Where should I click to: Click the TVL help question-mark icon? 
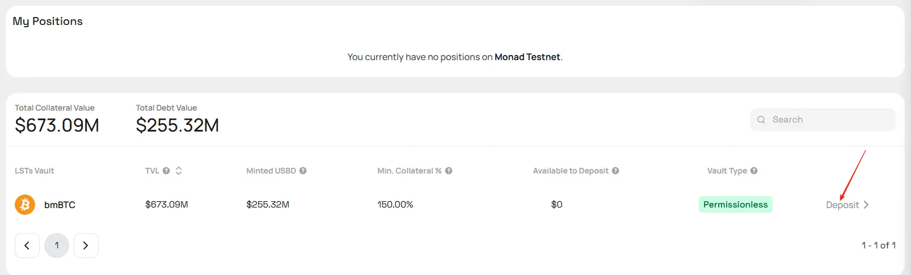[x=166, y=171]
